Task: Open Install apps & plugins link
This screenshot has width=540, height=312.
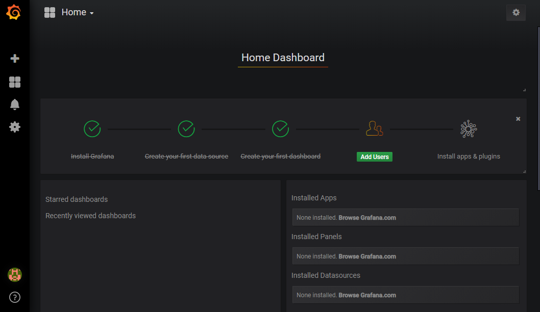Action: coord(469,157)
